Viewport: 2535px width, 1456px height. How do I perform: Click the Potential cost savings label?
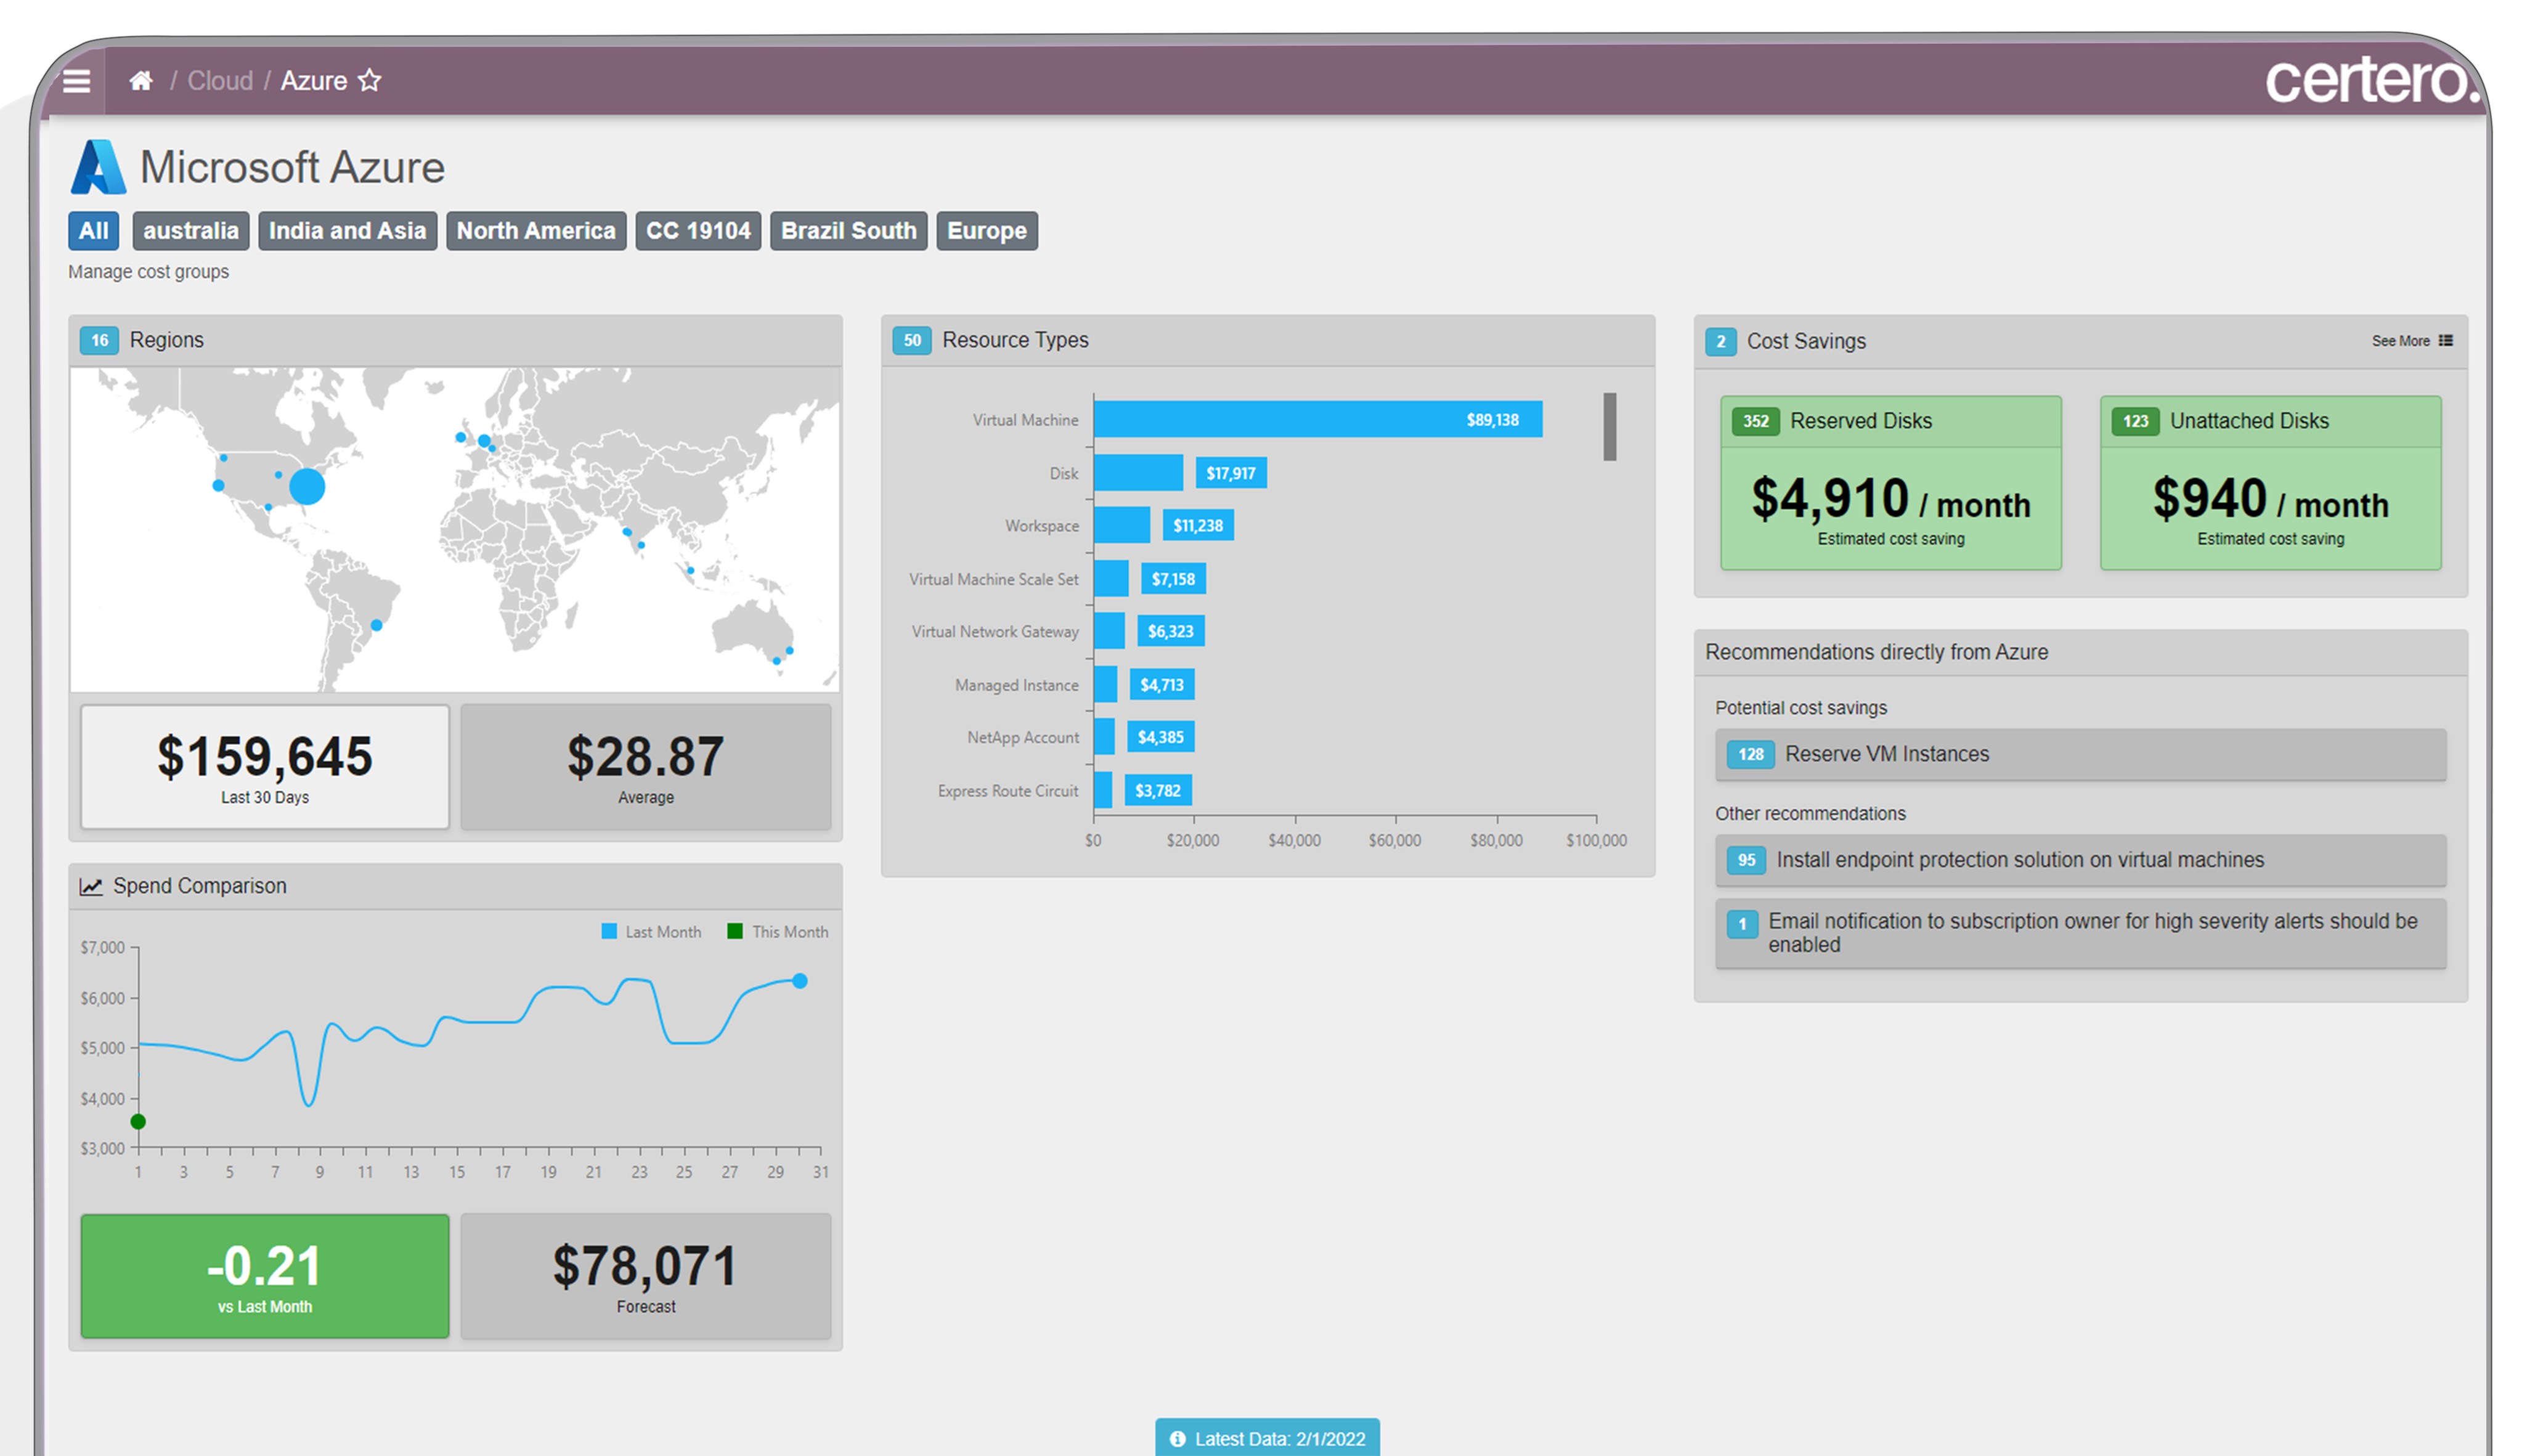tap(1801, 708)
